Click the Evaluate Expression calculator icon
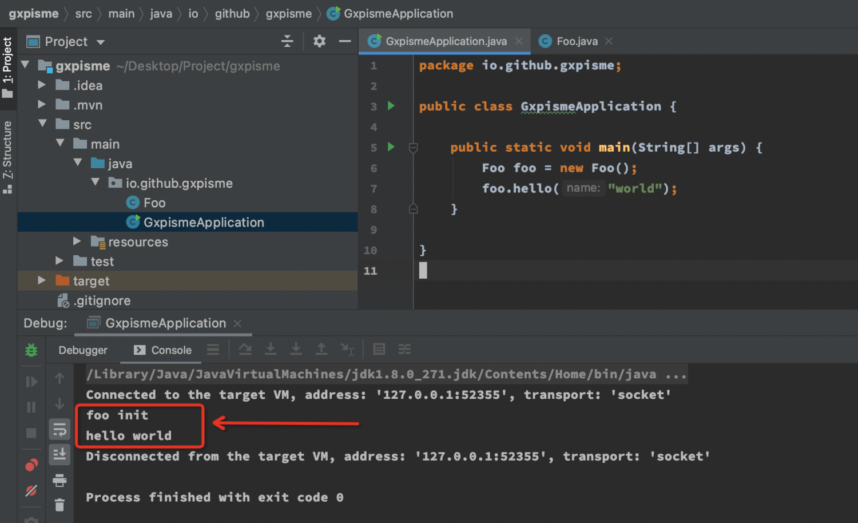858x523 pixels. pos(379,350)
